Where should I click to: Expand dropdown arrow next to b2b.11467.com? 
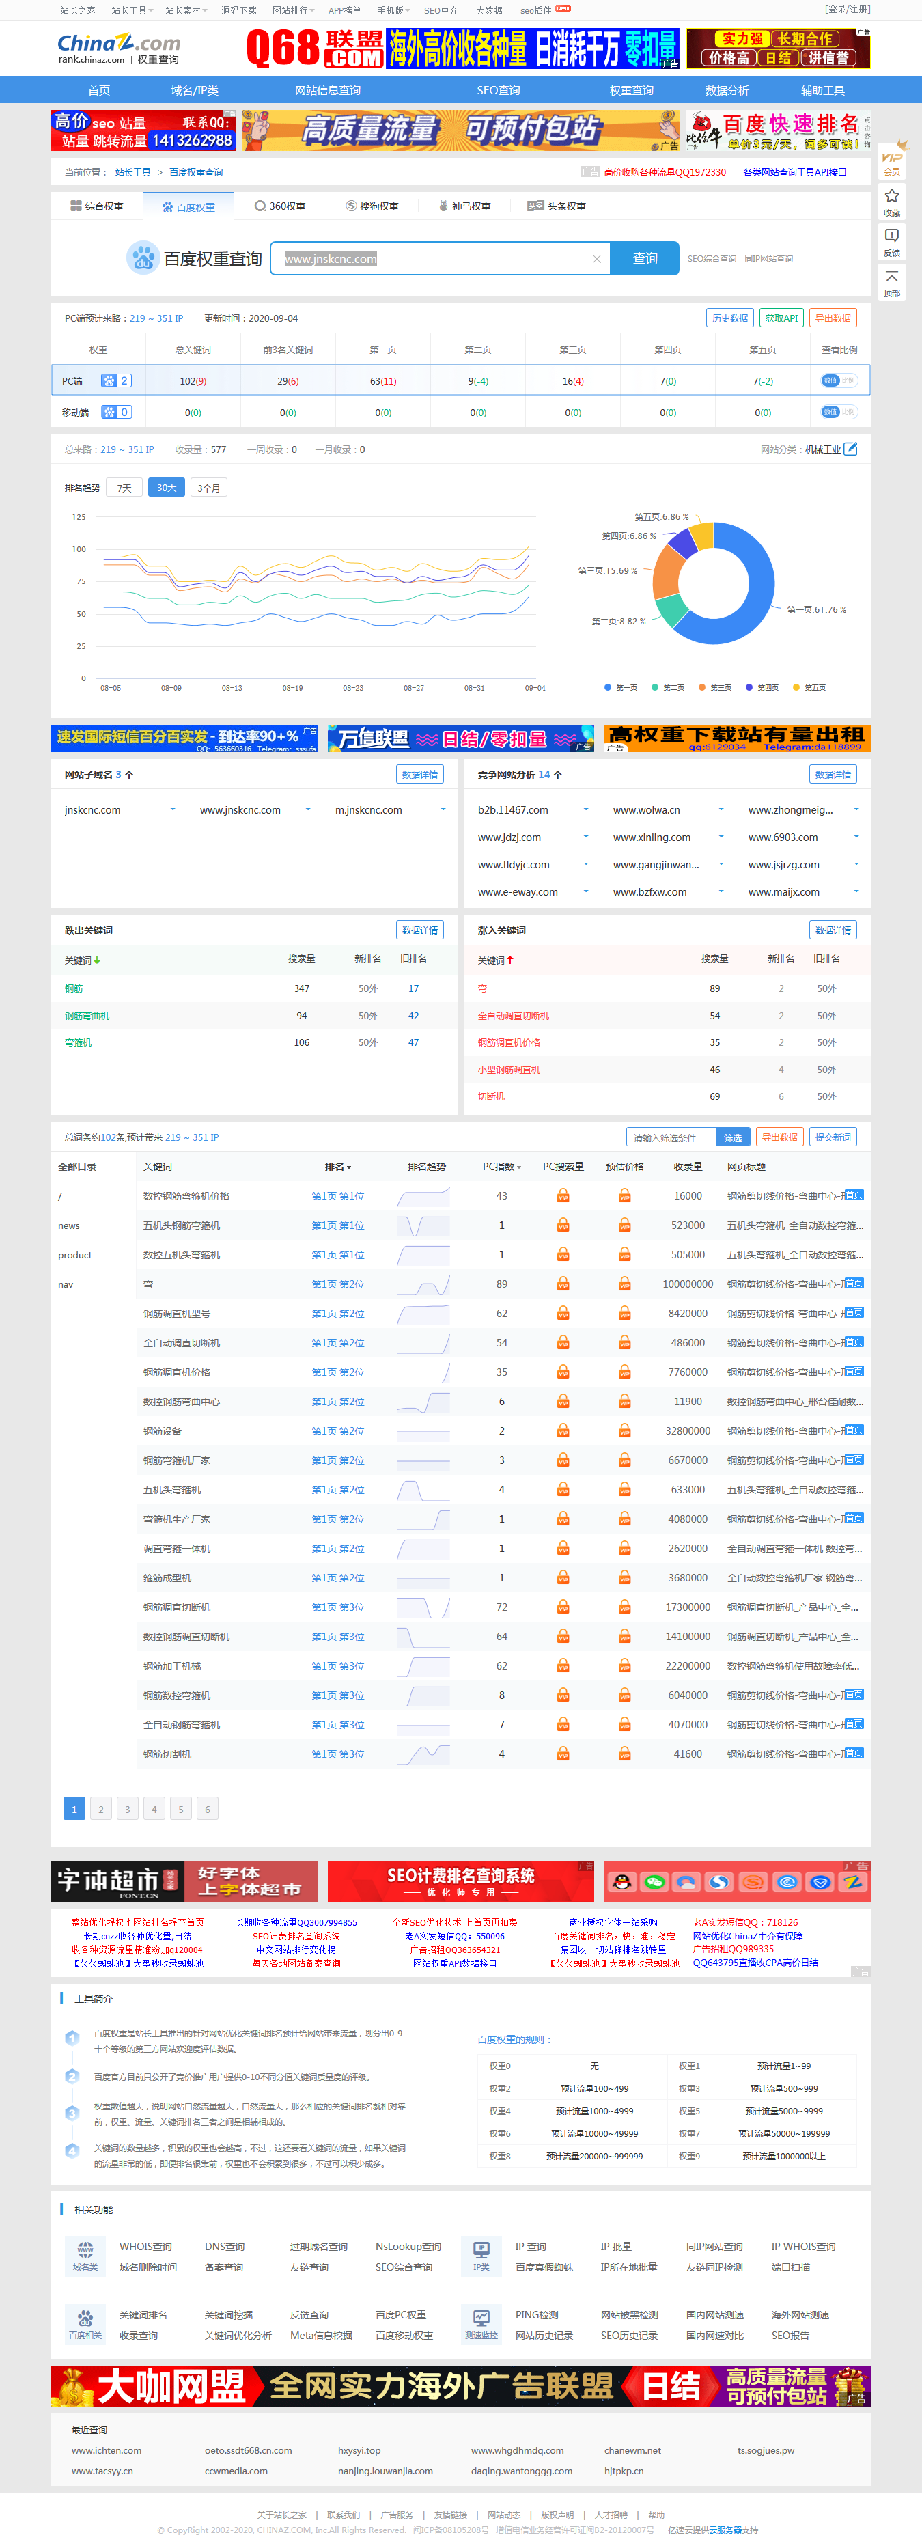586,810
